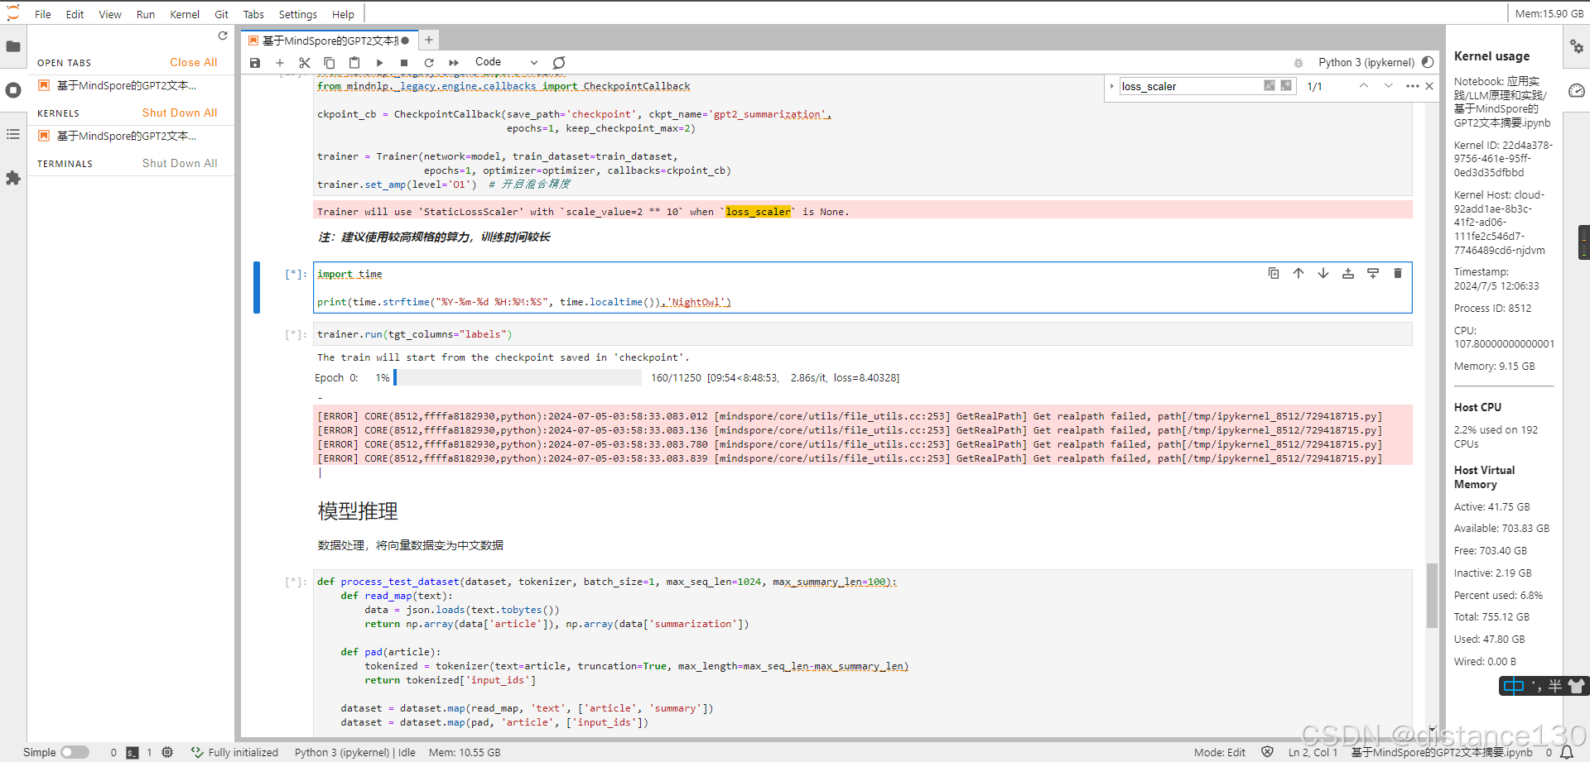Save the notebook with the floppy disk icon

click(255, 63)
